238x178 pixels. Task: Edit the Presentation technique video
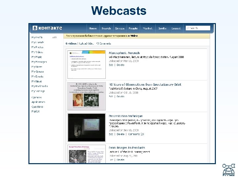click(x=111, y=134)
